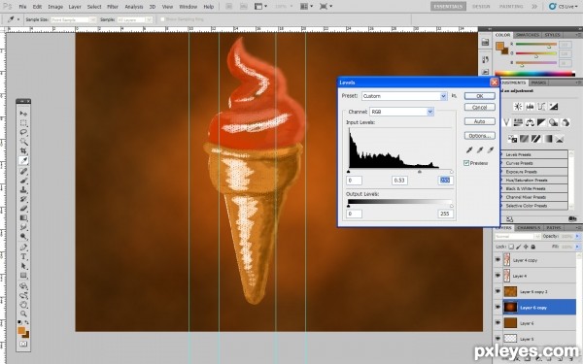The height and width of the screenshot is (364, 583).
Task: Pick the black point eyedropper in Levels
Action: (x=469, y=150)
